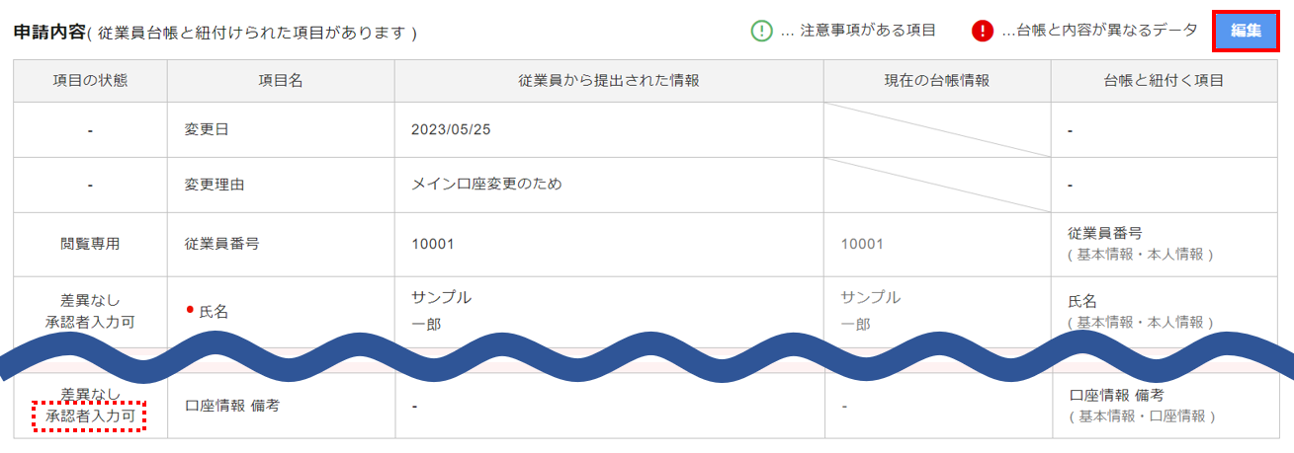Click the 現在の台帳情報 column header
Image resolution: width=1294 pixels, height=453 pixels.
[936, 81]
